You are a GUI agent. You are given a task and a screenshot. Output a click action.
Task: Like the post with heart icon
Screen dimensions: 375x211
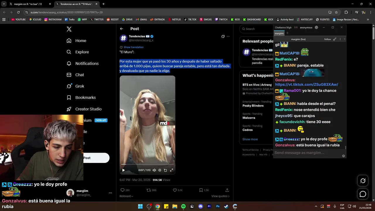[x=178, y=190]
